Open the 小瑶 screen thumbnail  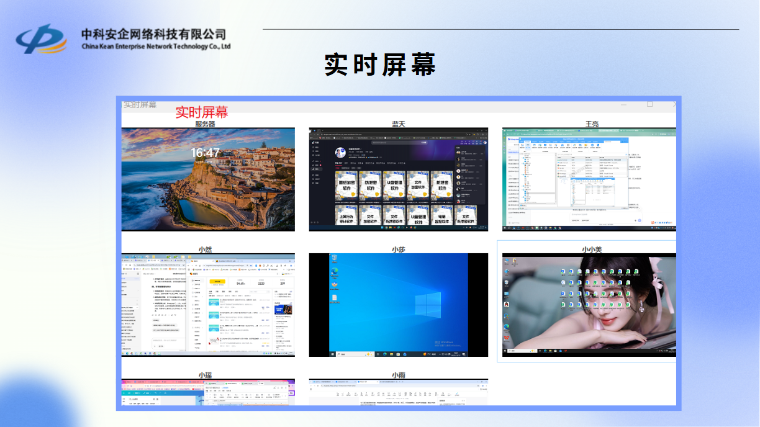click(x=208, y=392)
